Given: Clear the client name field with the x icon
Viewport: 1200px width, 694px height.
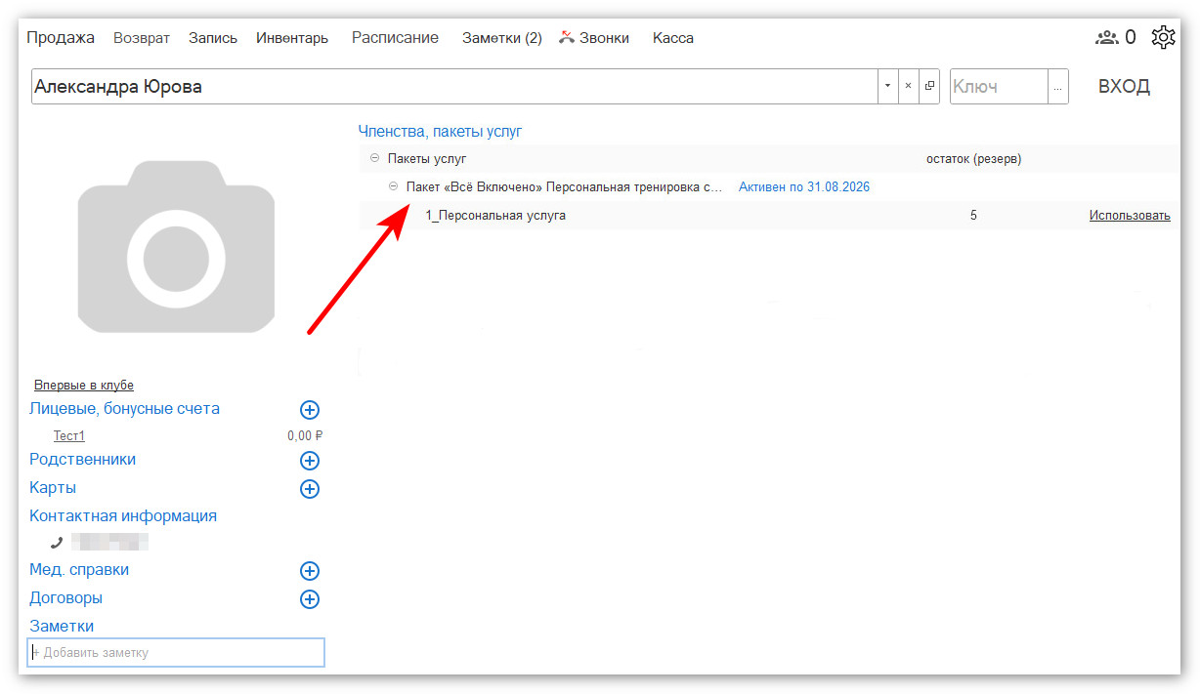Looking at the screenshot, I should click(x=908, y=86).
